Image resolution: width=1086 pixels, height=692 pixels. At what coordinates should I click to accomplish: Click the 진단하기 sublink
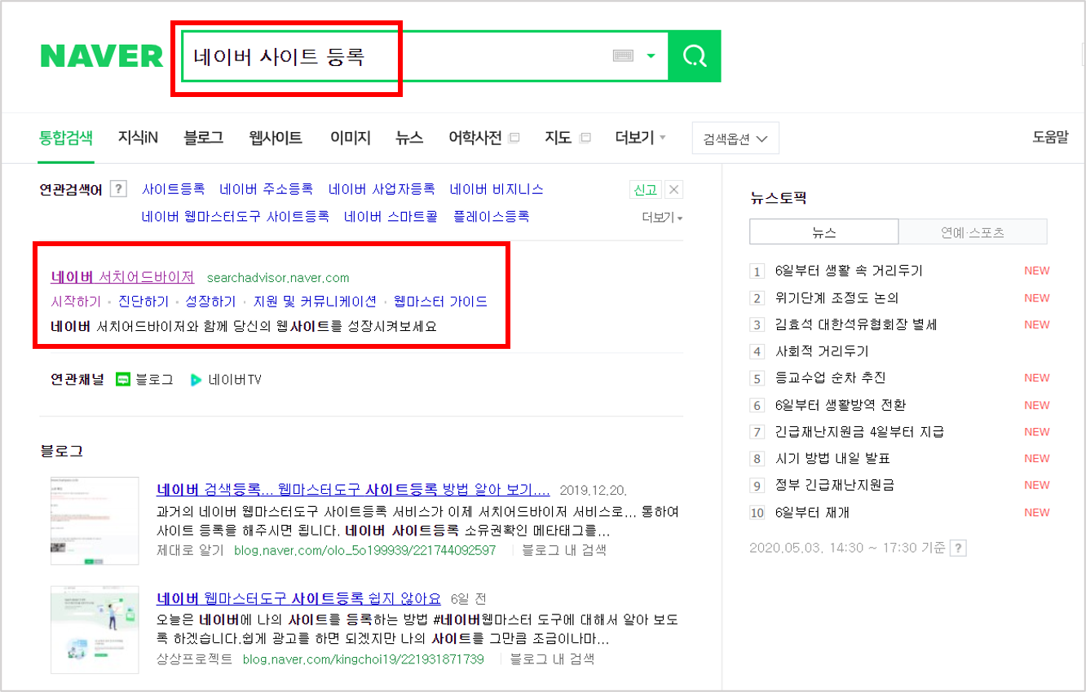pos(143,302)
